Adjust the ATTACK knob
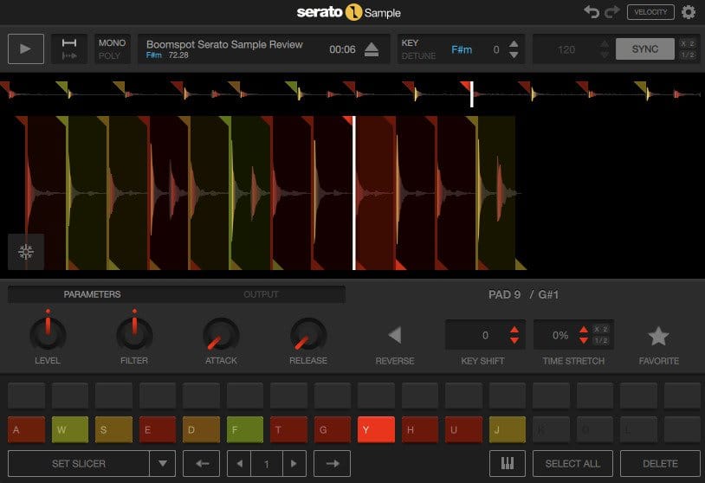 221,335
